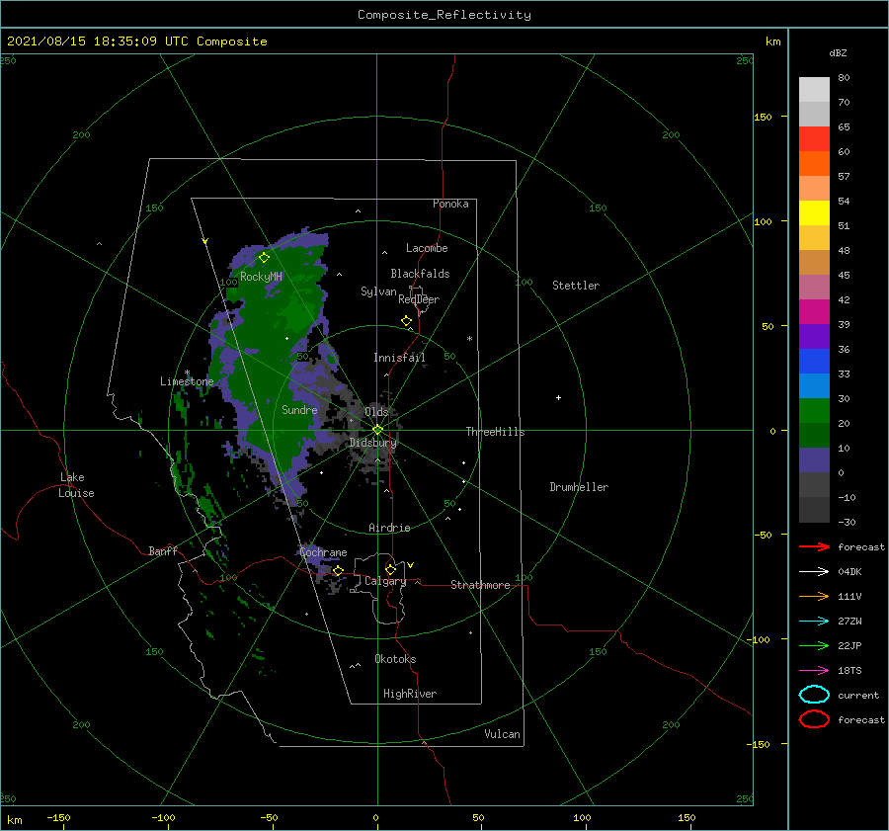This screenshot has height=831, width=889.
Task: Click the yellow diamond marker below RedDeer
Action: click(x=406, y=321)
